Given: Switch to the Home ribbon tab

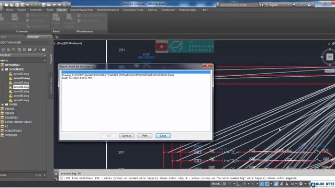Looking at the screenshot, I should point(9,10).
